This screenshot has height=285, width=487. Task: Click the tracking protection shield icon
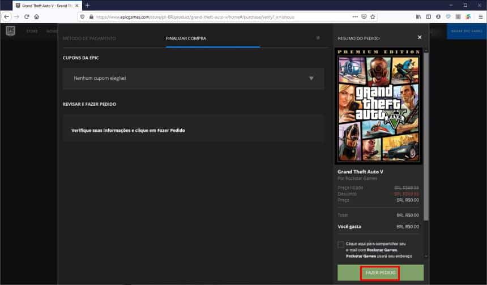(x=82, y=17)
